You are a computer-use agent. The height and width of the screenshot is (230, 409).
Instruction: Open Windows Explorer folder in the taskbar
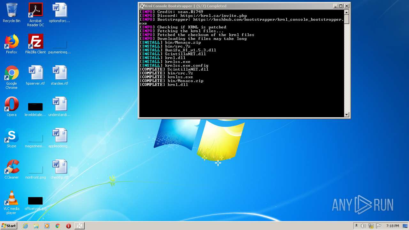click(36, 226)
